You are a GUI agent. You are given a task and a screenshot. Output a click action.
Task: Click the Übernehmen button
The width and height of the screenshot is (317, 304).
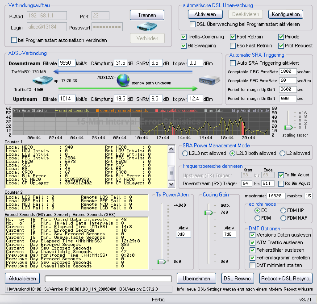click(196, 278)
